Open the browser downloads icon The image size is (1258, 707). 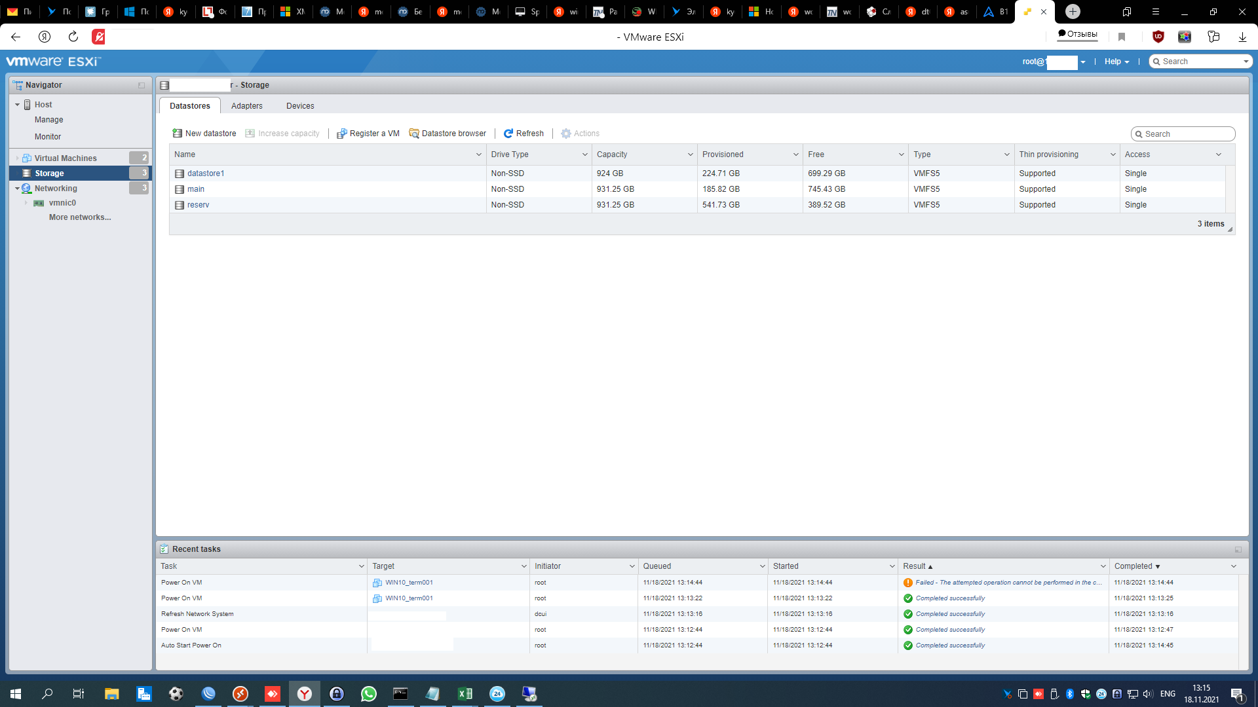(1242, 37)
